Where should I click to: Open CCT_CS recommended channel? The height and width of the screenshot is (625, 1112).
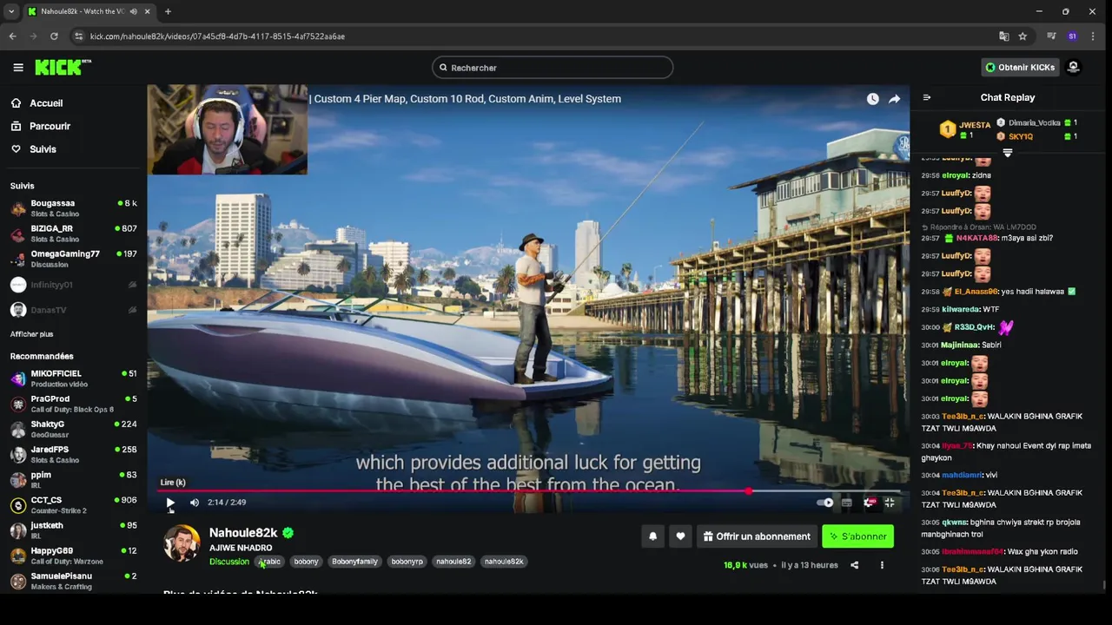click(x=74, y=504)
